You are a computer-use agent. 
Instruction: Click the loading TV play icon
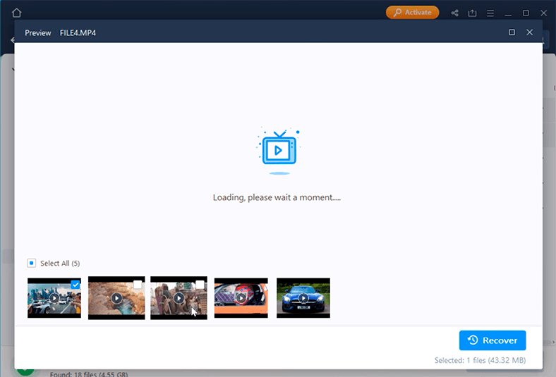(x=279, y=150)
